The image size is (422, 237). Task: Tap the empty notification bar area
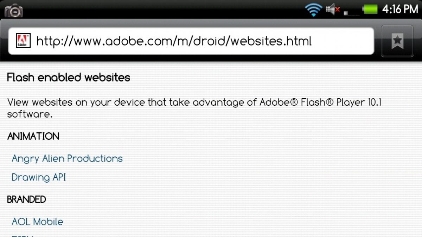coord(158,9)
